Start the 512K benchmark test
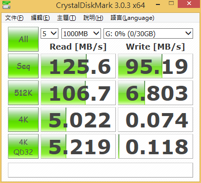201x183 pixels. 23,93
